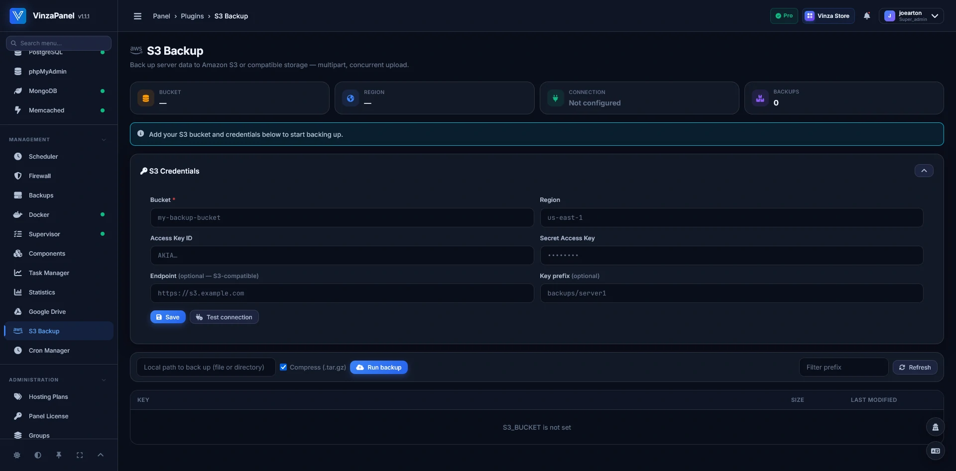The width and height of the screenshot is (956, 471).
Task: Click the Search menu box in sidebar
Action: [59, 43]
